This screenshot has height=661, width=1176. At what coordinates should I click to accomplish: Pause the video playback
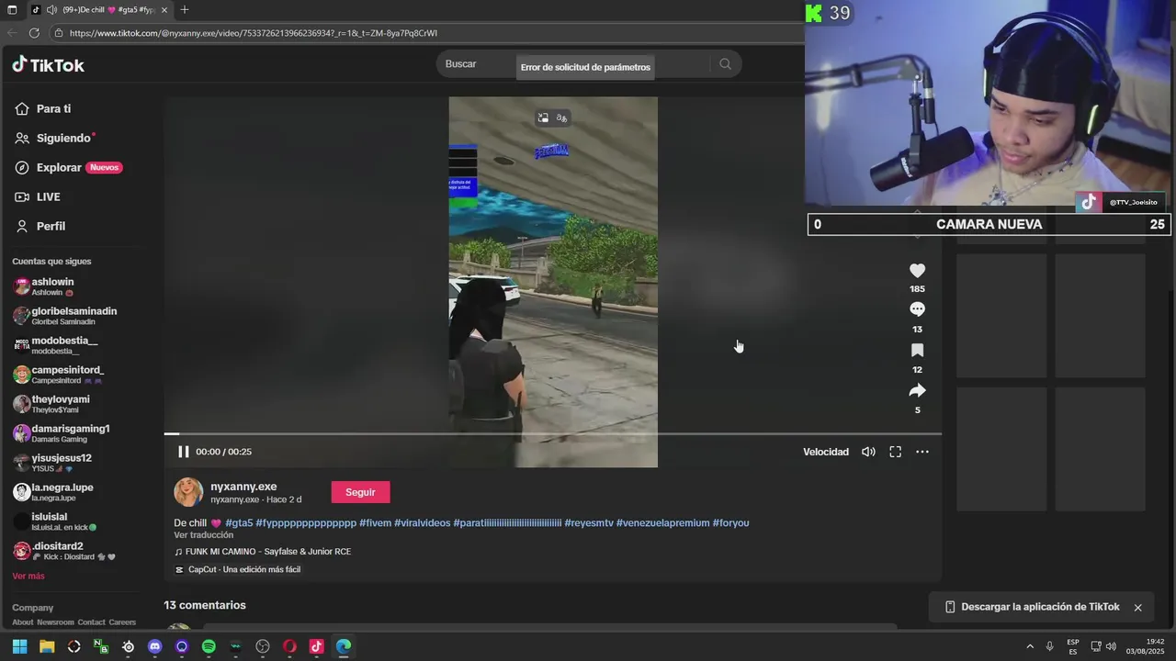coord(183,452)
